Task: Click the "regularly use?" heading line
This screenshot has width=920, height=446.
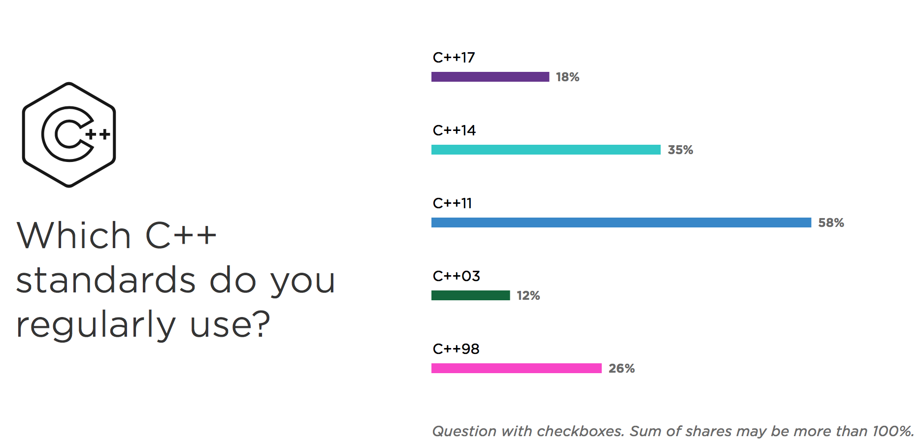Action: click(x=143, y=325)
